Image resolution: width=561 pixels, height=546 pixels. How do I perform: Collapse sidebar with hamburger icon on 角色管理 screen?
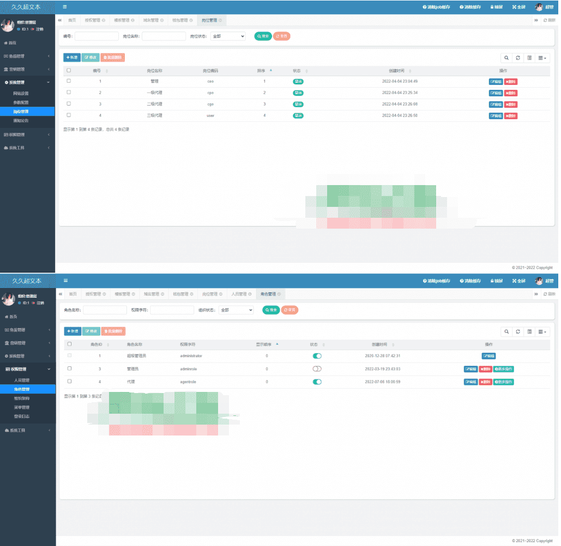(65, 280)
